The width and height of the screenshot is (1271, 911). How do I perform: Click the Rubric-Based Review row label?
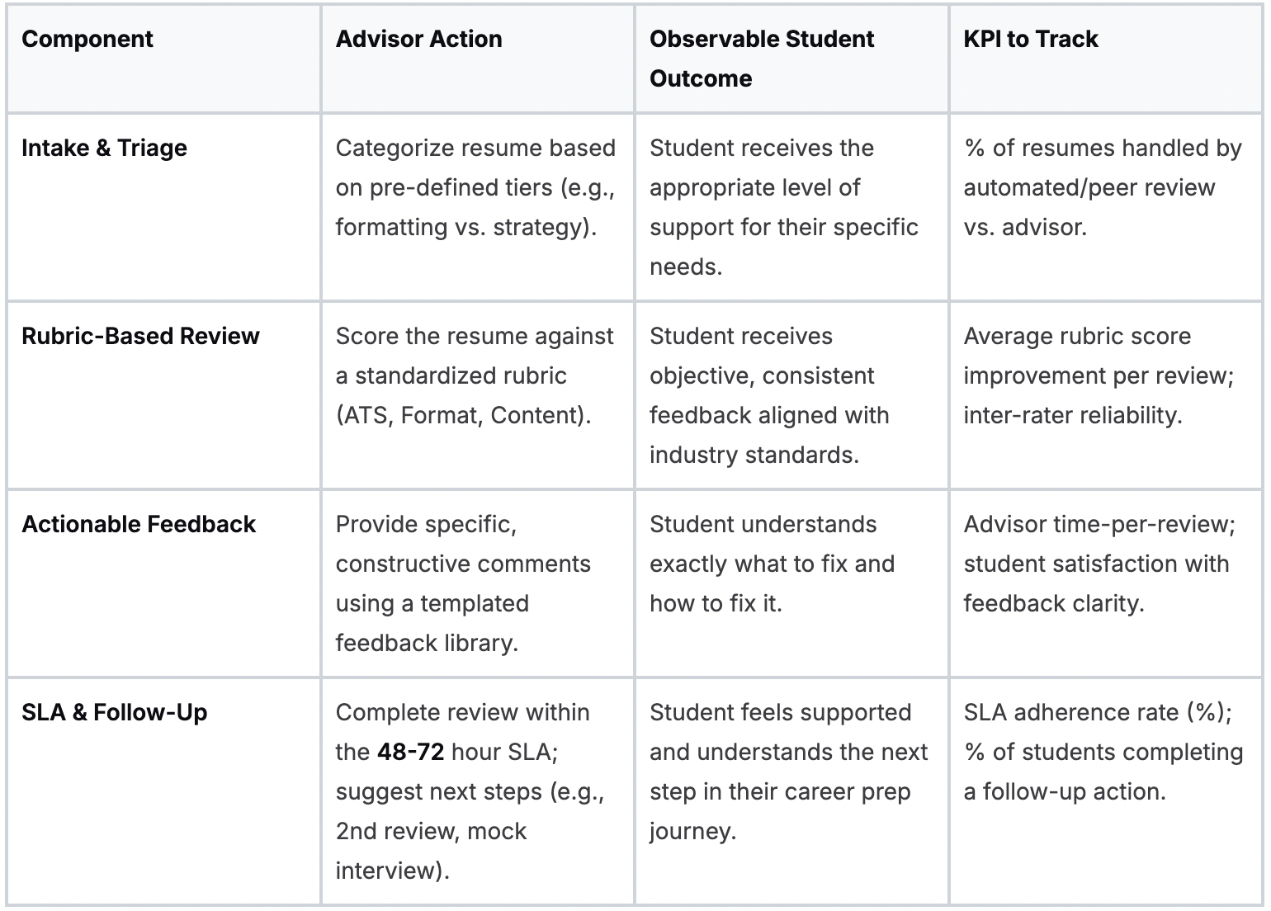click(140, 336)
